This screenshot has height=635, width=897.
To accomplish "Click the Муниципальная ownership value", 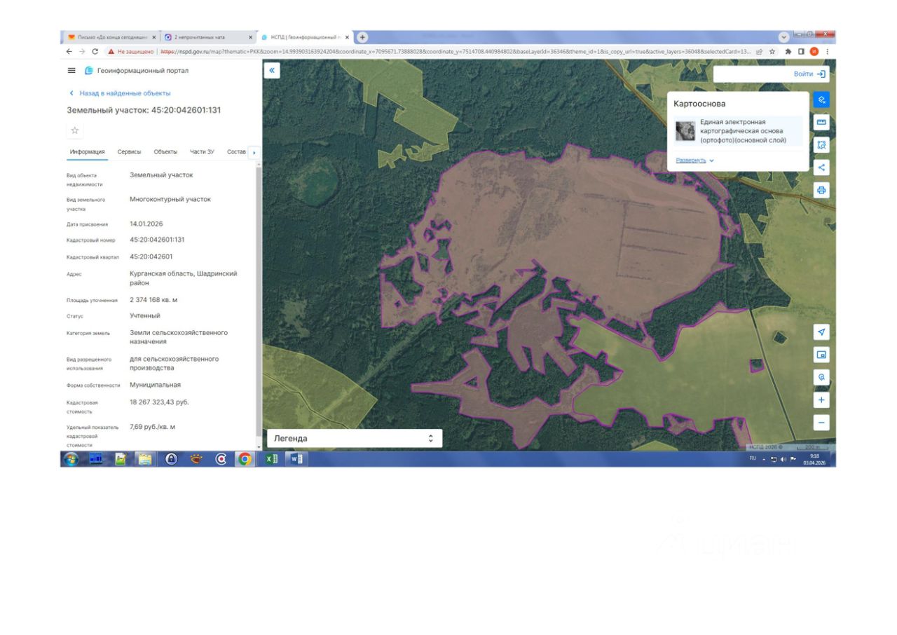I will (x=155, y=385).
